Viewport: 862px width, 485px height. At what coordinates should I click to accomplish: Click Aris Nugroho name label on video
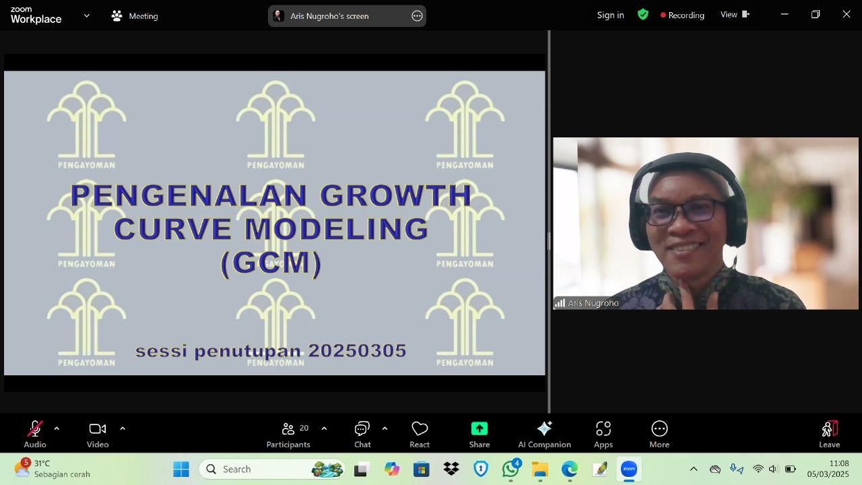pyautogui.click(x=593, y=303)
